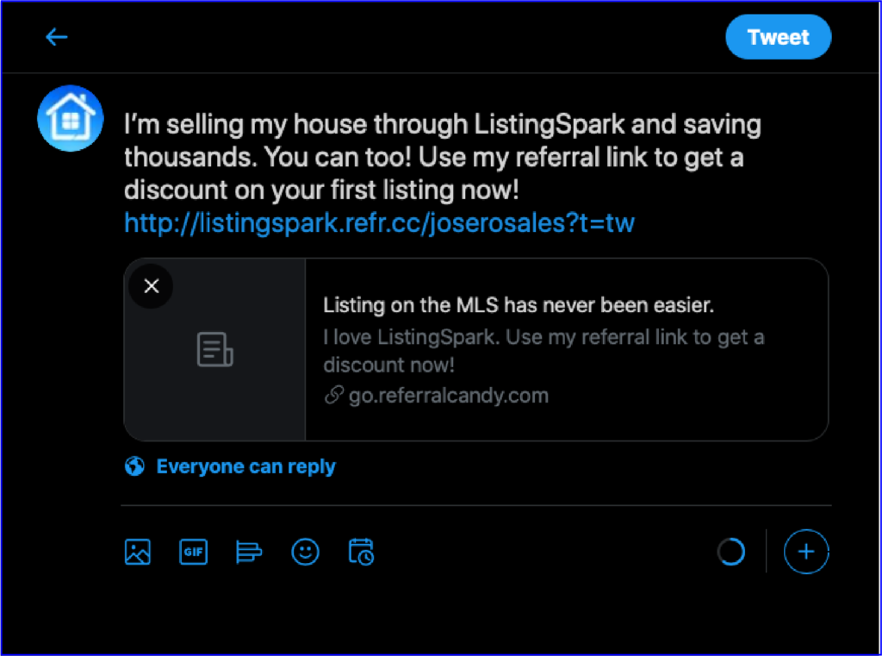Click go.referralcandy.com link in card

[x=448, y=396]
